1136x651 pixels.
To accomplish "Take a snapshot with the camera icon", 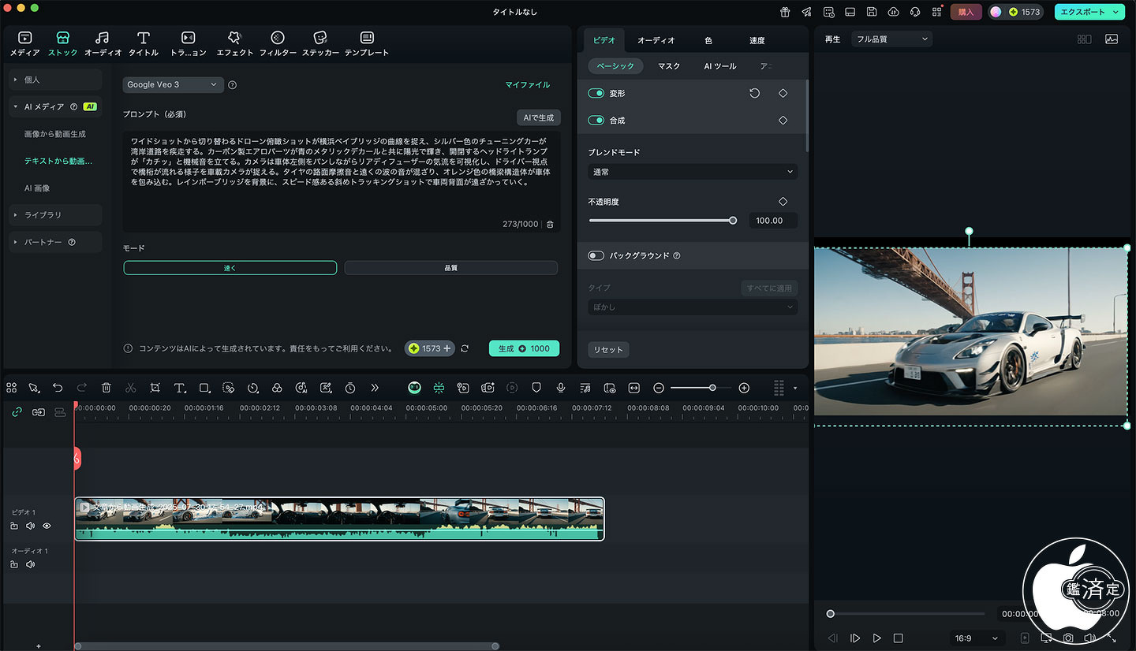I will click(1068, 638).
